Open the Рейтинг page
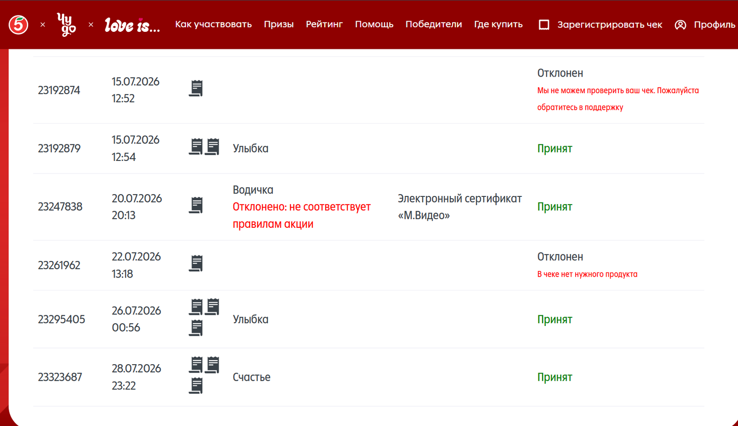The height and width of the screenshot is (426, 738). click(324, 24)
